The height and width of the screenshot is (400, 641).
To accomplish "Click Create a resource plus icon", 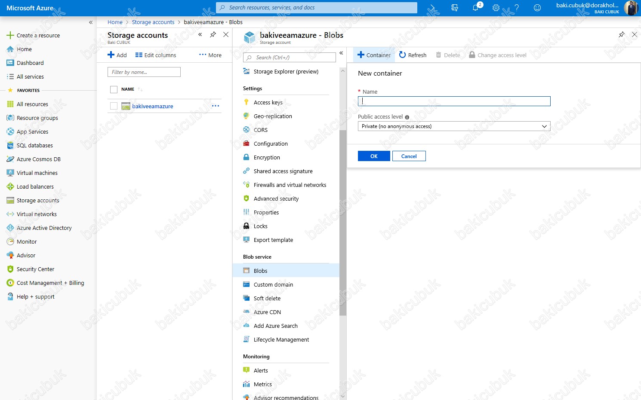I will (10, 35).
